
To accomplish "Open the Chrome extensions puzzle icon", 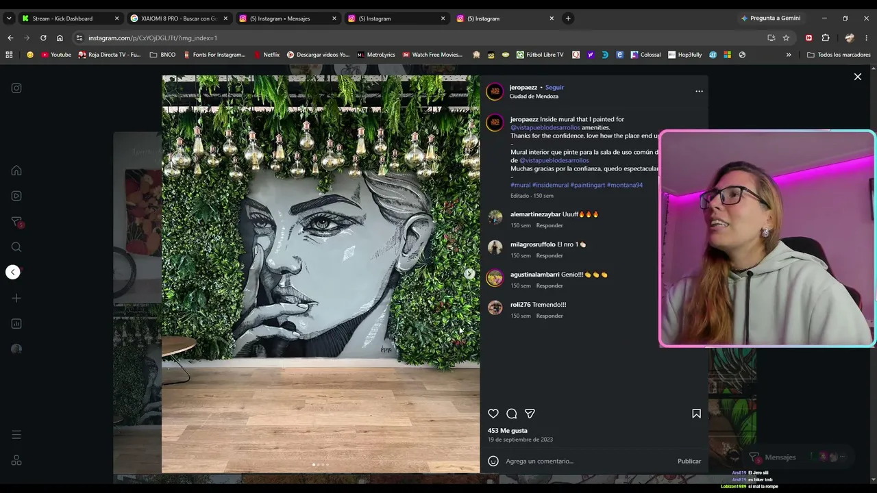I will 826,38.
